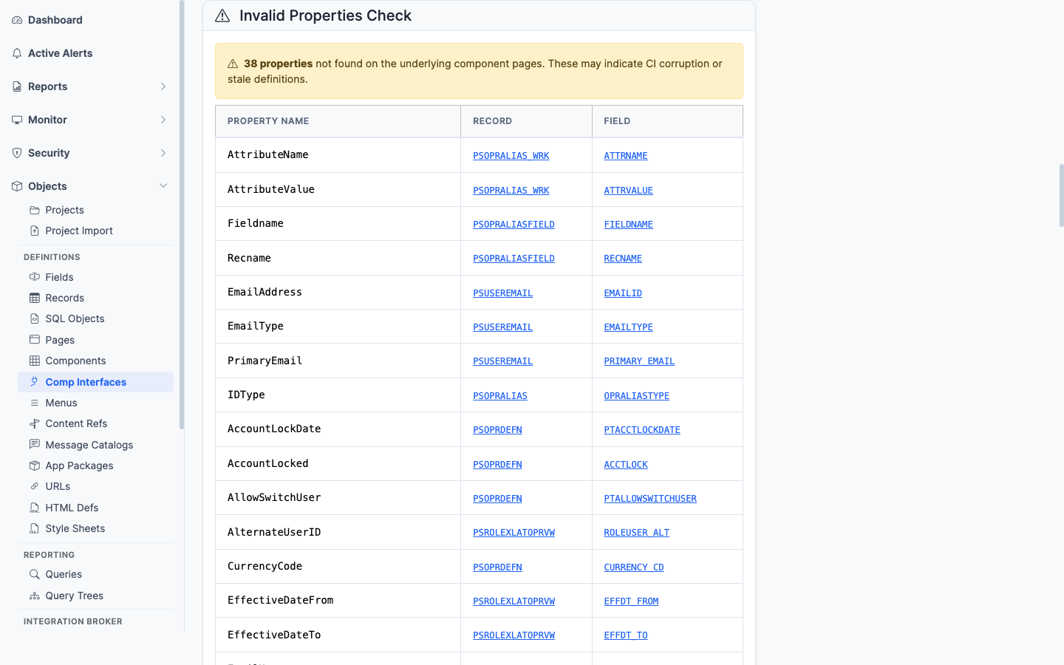Click the Fields icon in Definitions
The image size is (1064, 665).
[x=35, y=277]
